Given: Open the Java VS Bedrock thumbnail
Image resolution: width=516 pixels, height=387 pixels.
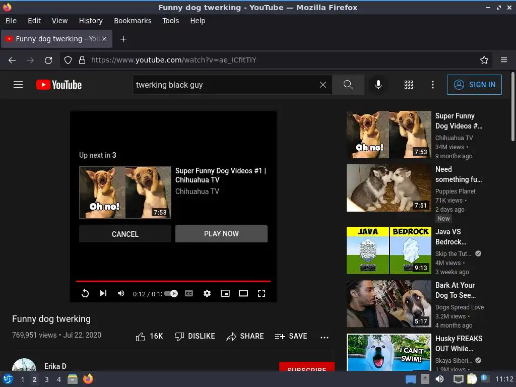Looking at the screenshot, I should click(389, 250).
